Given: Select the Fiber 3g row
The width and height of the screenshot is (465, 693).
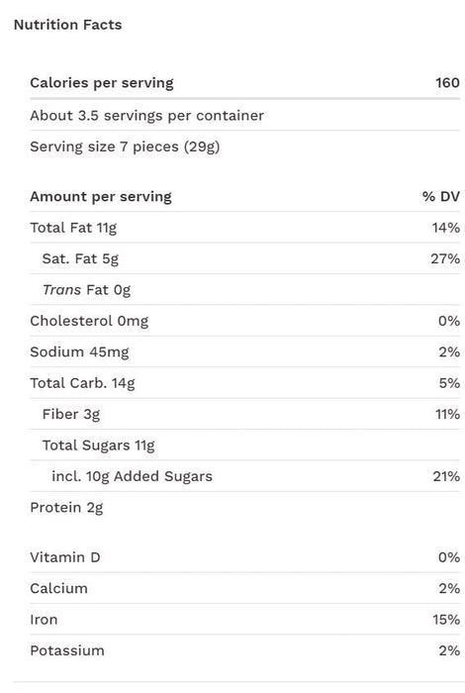Looking at the screenshot, I should pos(244,414).
